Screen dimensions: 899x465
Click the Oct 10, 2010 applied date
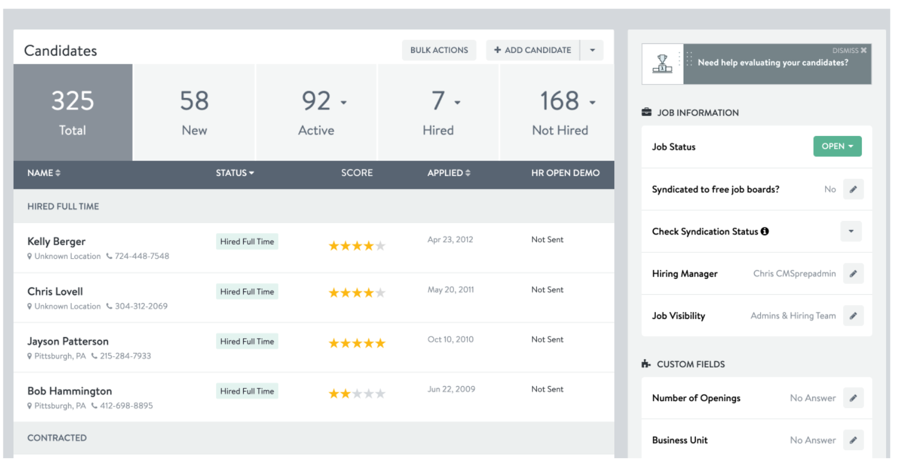[x=451, y=339]
